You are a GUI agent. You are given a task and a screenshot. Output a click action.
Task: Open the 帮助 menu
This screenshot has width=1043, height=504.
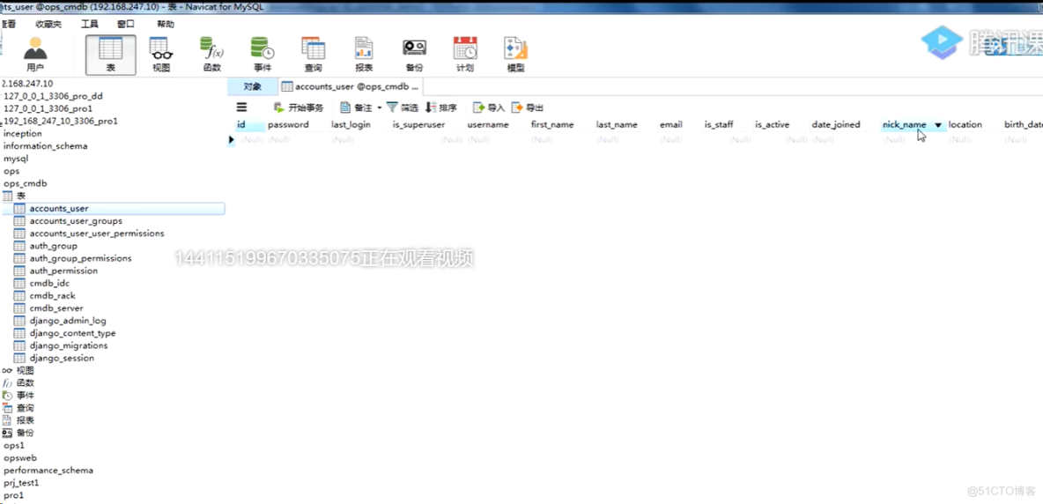tap(166, 24)
